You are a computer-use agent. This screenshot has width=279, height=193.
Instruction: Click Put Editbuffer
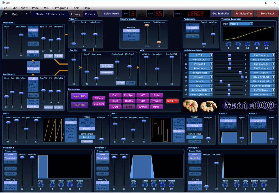pos(244,14)
